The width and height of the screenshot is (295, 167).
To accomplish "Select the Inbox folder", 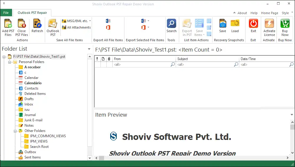I will coord(29,104).
